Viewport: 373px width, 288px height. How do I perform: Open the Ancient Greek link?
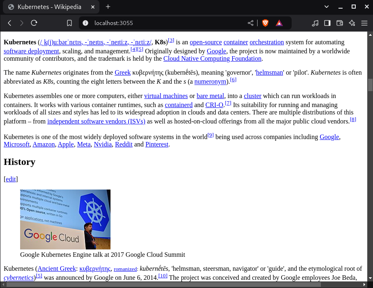click(x=57, y=269)
